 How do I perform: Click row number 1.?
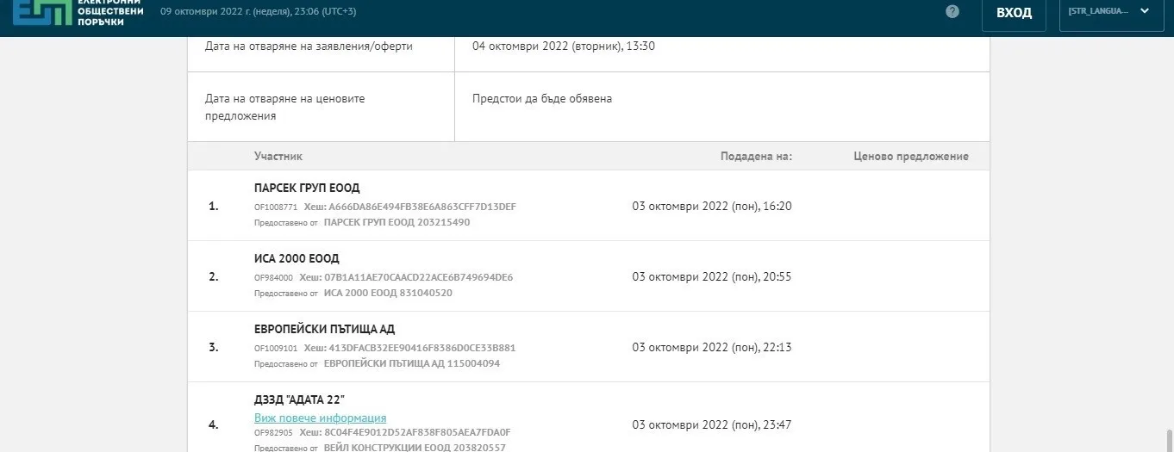click(214, 206)
